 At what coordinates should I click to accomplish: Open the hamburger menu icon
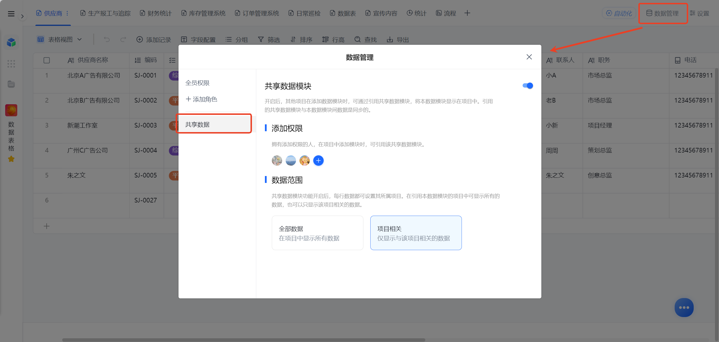pyautogui.click(x=11, y=13)
